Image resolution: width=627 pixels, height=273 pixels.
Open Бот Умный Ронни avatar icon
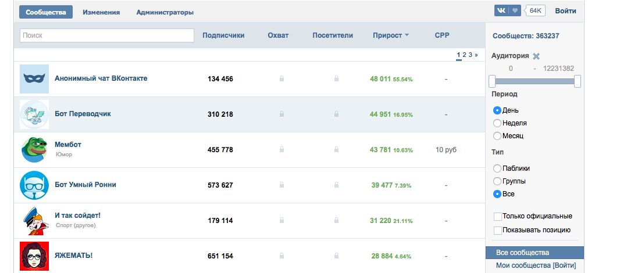point(34,185)
